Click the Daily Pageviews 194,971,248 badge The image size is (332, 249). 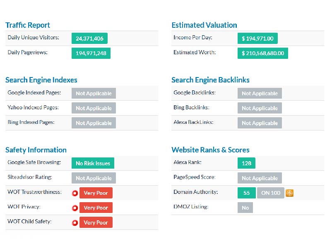[x=91, y=53]
